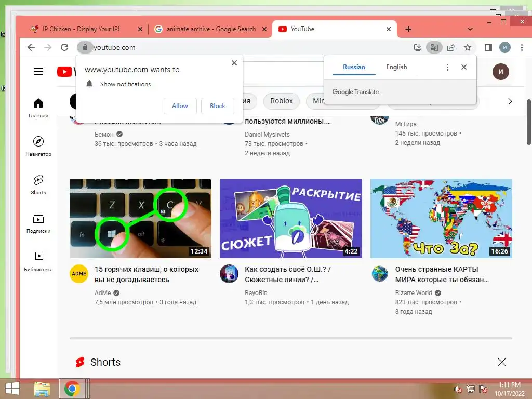
Task: Open video title 15 горячих клавиш
Action: (x=146, y=274)
